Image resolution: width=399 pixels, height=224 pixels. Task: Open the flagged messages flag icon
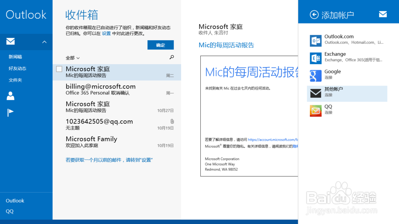10,112
